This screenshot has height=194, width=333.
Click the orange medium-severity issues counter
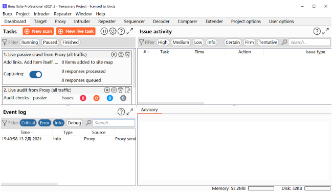click(x=96, y=98)
